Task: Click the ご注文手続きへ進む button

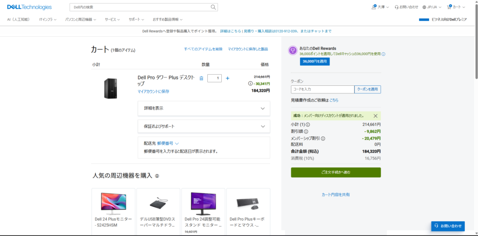Action: click(336, 173)
